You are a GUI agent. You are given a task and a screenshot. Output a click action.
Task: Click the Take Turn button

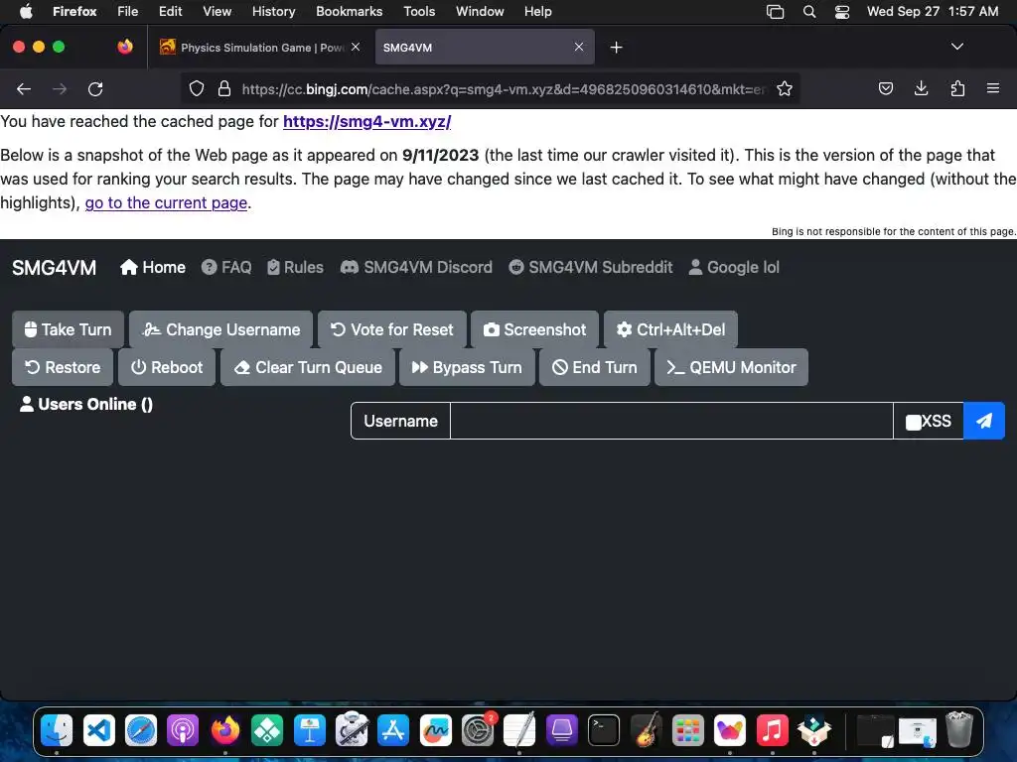(x=68, y=329)
